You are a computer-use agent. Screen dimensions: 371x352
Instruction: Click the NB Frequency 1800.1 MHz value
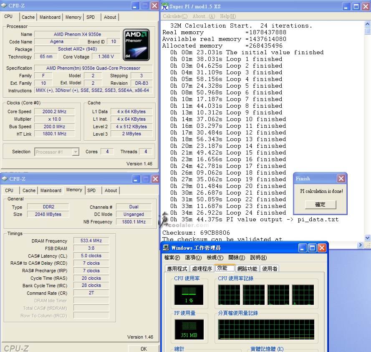[134, 222]
